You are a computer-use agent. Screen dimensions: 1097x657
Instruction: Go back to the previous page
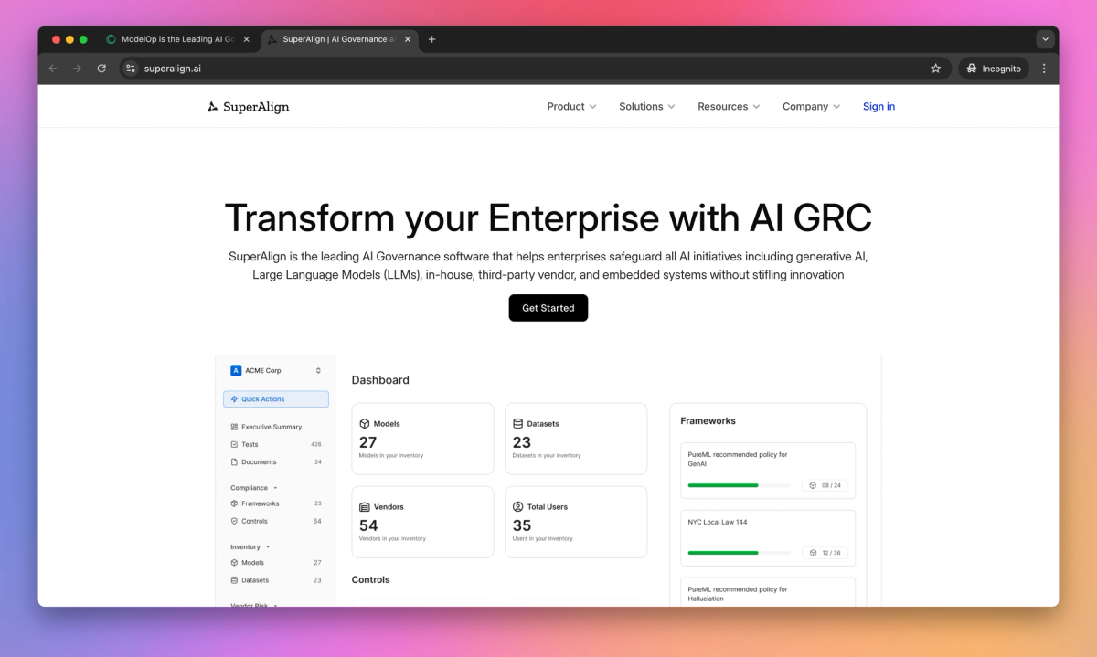click(53, 69)
